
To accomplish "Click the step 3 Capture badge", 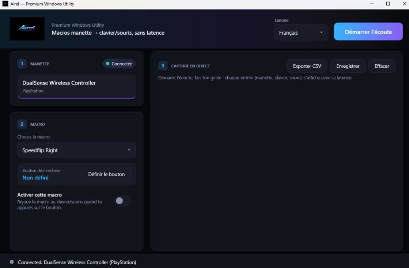I will [x=163, y=66].
